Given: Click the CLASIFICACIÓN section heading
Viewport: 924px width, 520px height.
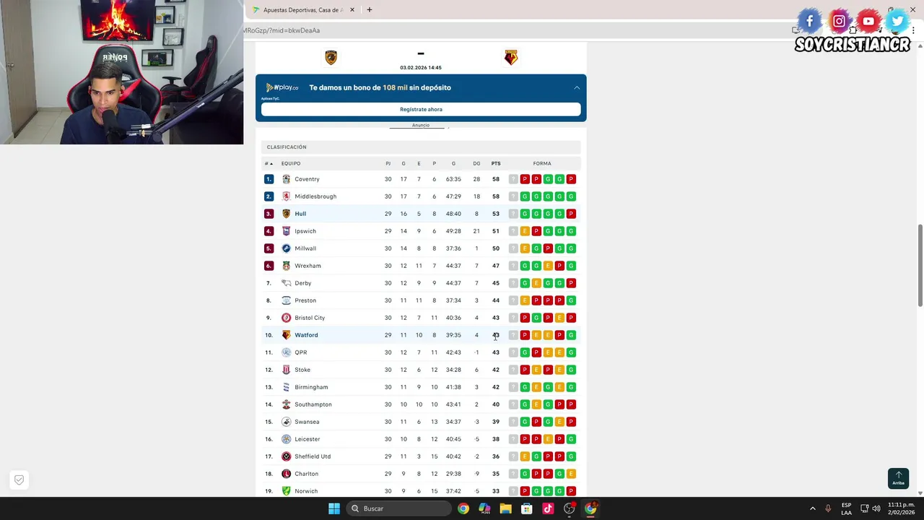Looking at the screenshot, I should pyautogui.click(x=287, y=147).
